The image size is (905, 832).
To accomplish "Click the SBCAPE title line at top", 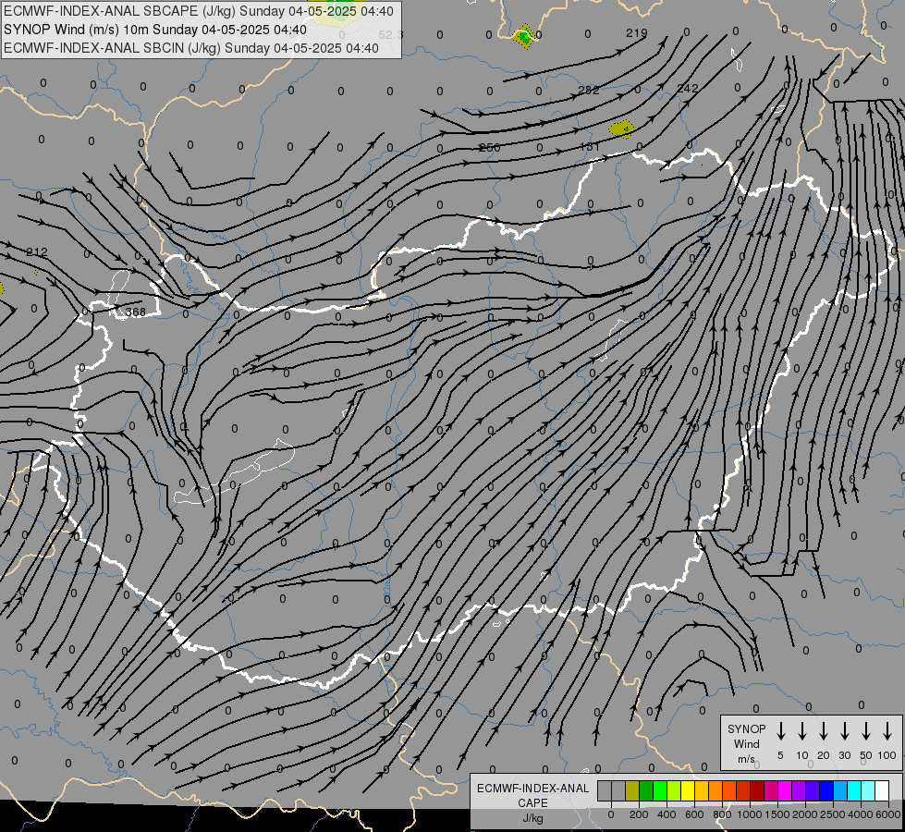I will tap(199, 11).
